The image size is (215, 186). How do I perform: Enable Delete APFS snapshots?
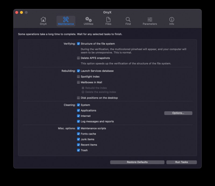pos(78,58)
